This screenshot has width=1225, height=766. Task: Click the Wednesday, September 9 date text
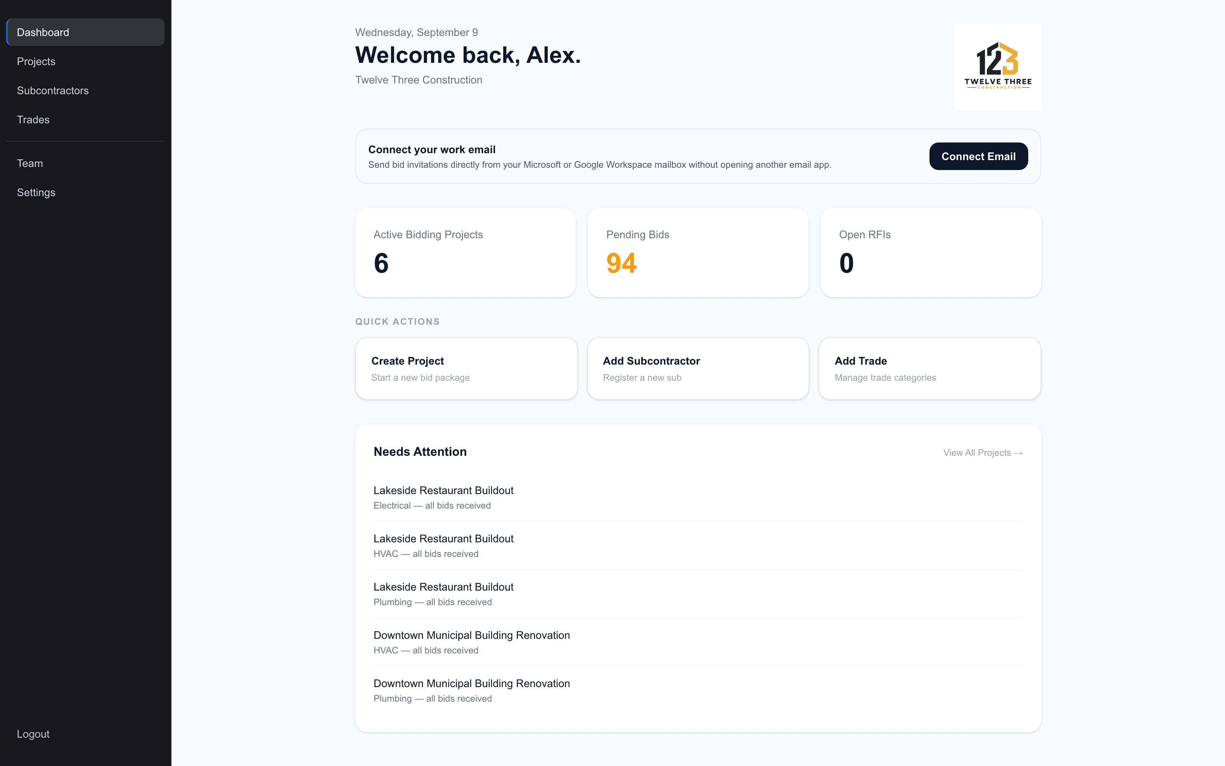(416, 33)
